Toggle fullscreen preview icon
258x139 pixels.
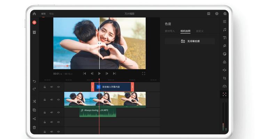[143, 73]
